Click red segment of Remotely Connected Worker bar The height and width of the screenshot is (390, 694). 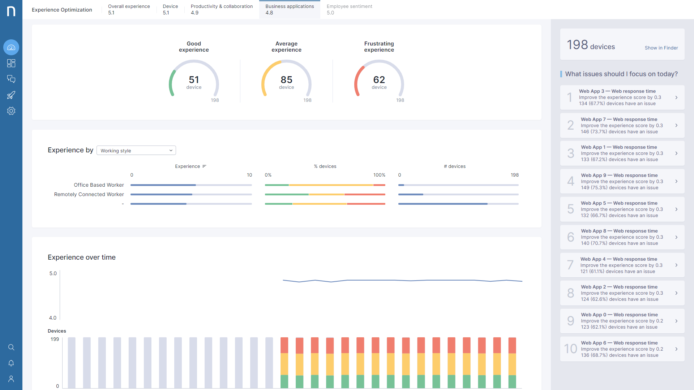pyautogui.click(x=365, y=194)
